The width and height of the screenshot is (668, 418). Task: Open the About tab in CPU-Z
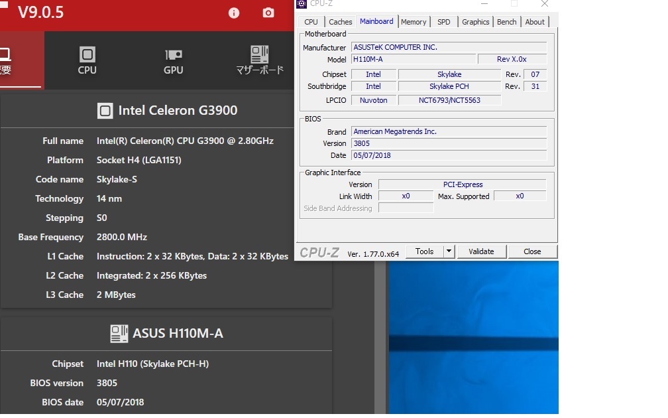534,22
